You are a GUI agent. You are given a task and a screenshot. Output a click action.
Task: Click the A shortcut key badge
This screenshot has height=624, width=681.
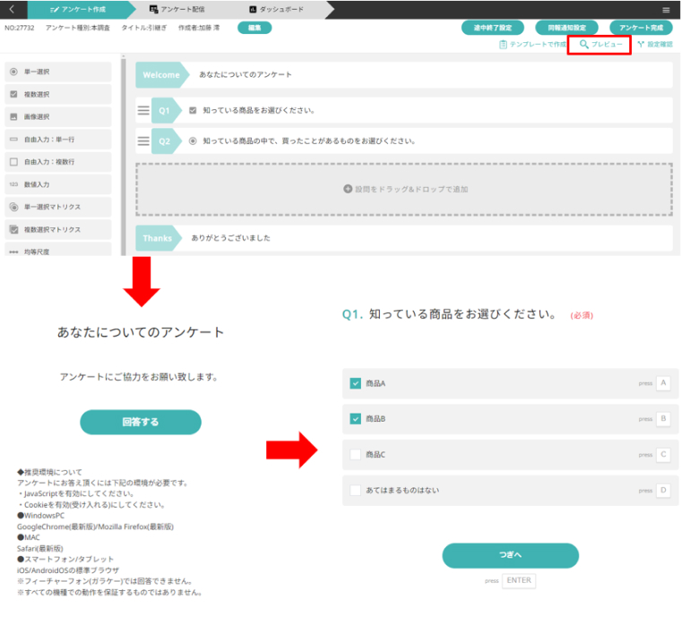(x=663, y=383)
